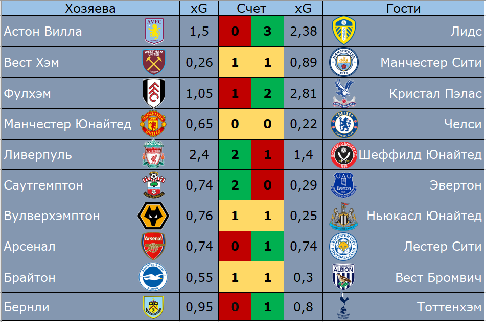Click the Aston Villa club crest
This screenshot has height=322, width=486.
[x=153, y=32]
